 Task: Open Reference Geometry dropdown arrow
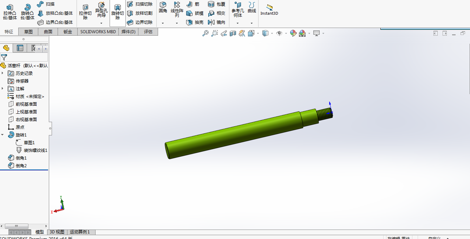click(237, 23)
